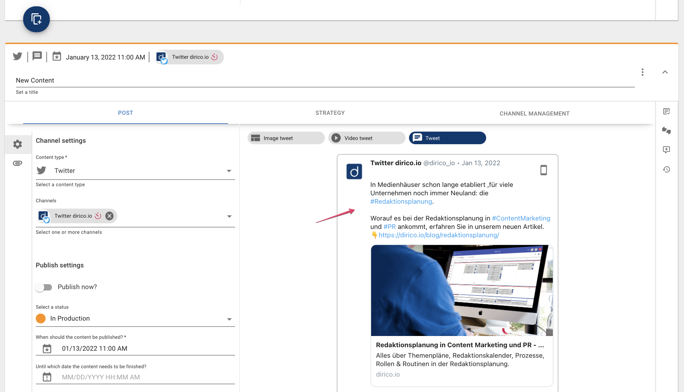Click the MM/DD/YYYY finish date field
The image size is (684, 392).
[x=135, y=377]
